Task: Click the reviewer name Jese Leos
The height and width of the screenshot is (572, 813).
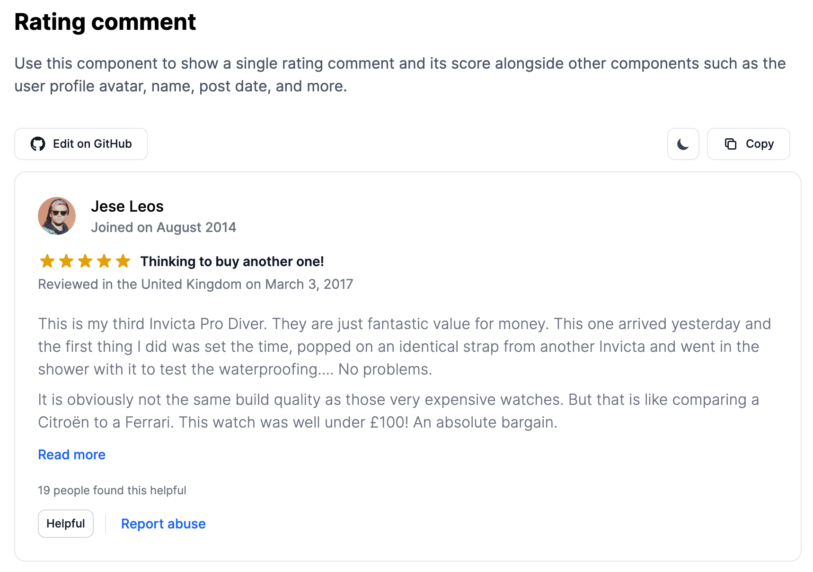Action: pyautogui.click(x=127, y=206)
